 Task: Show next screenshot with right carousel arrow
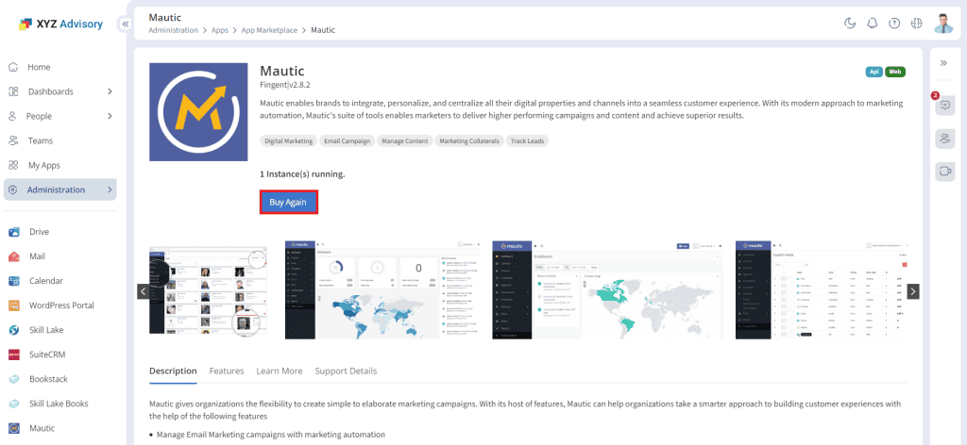[913, 291]
